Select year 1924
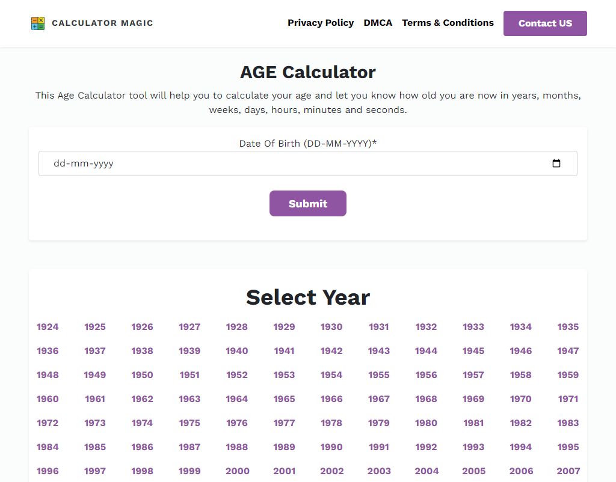The image size is (616, 482). coord(48,327)
